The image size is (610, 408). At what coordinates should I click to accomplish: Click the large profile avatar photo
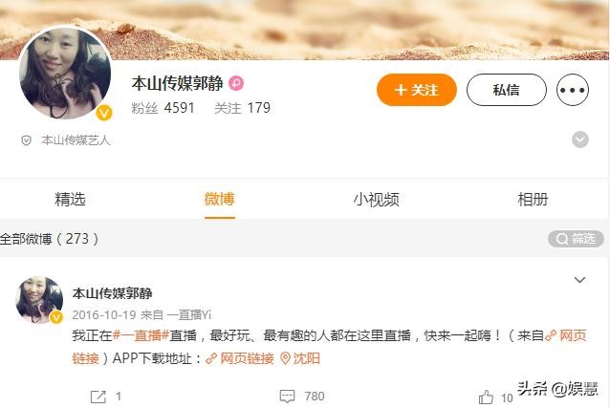(65, 73)
